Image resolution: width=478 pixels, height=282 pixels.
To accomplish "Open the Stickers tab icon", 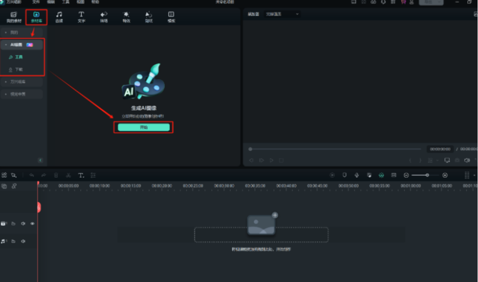I will 149,17.
